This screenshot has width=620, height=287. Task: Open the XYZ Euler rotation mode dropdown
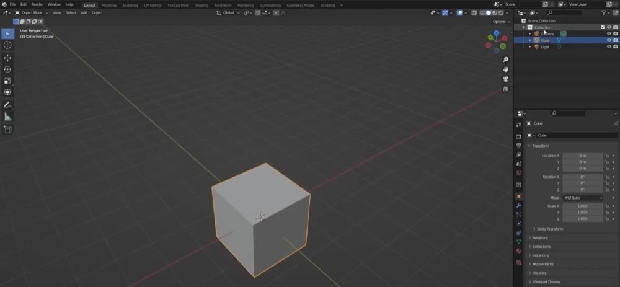click(583, 198)
